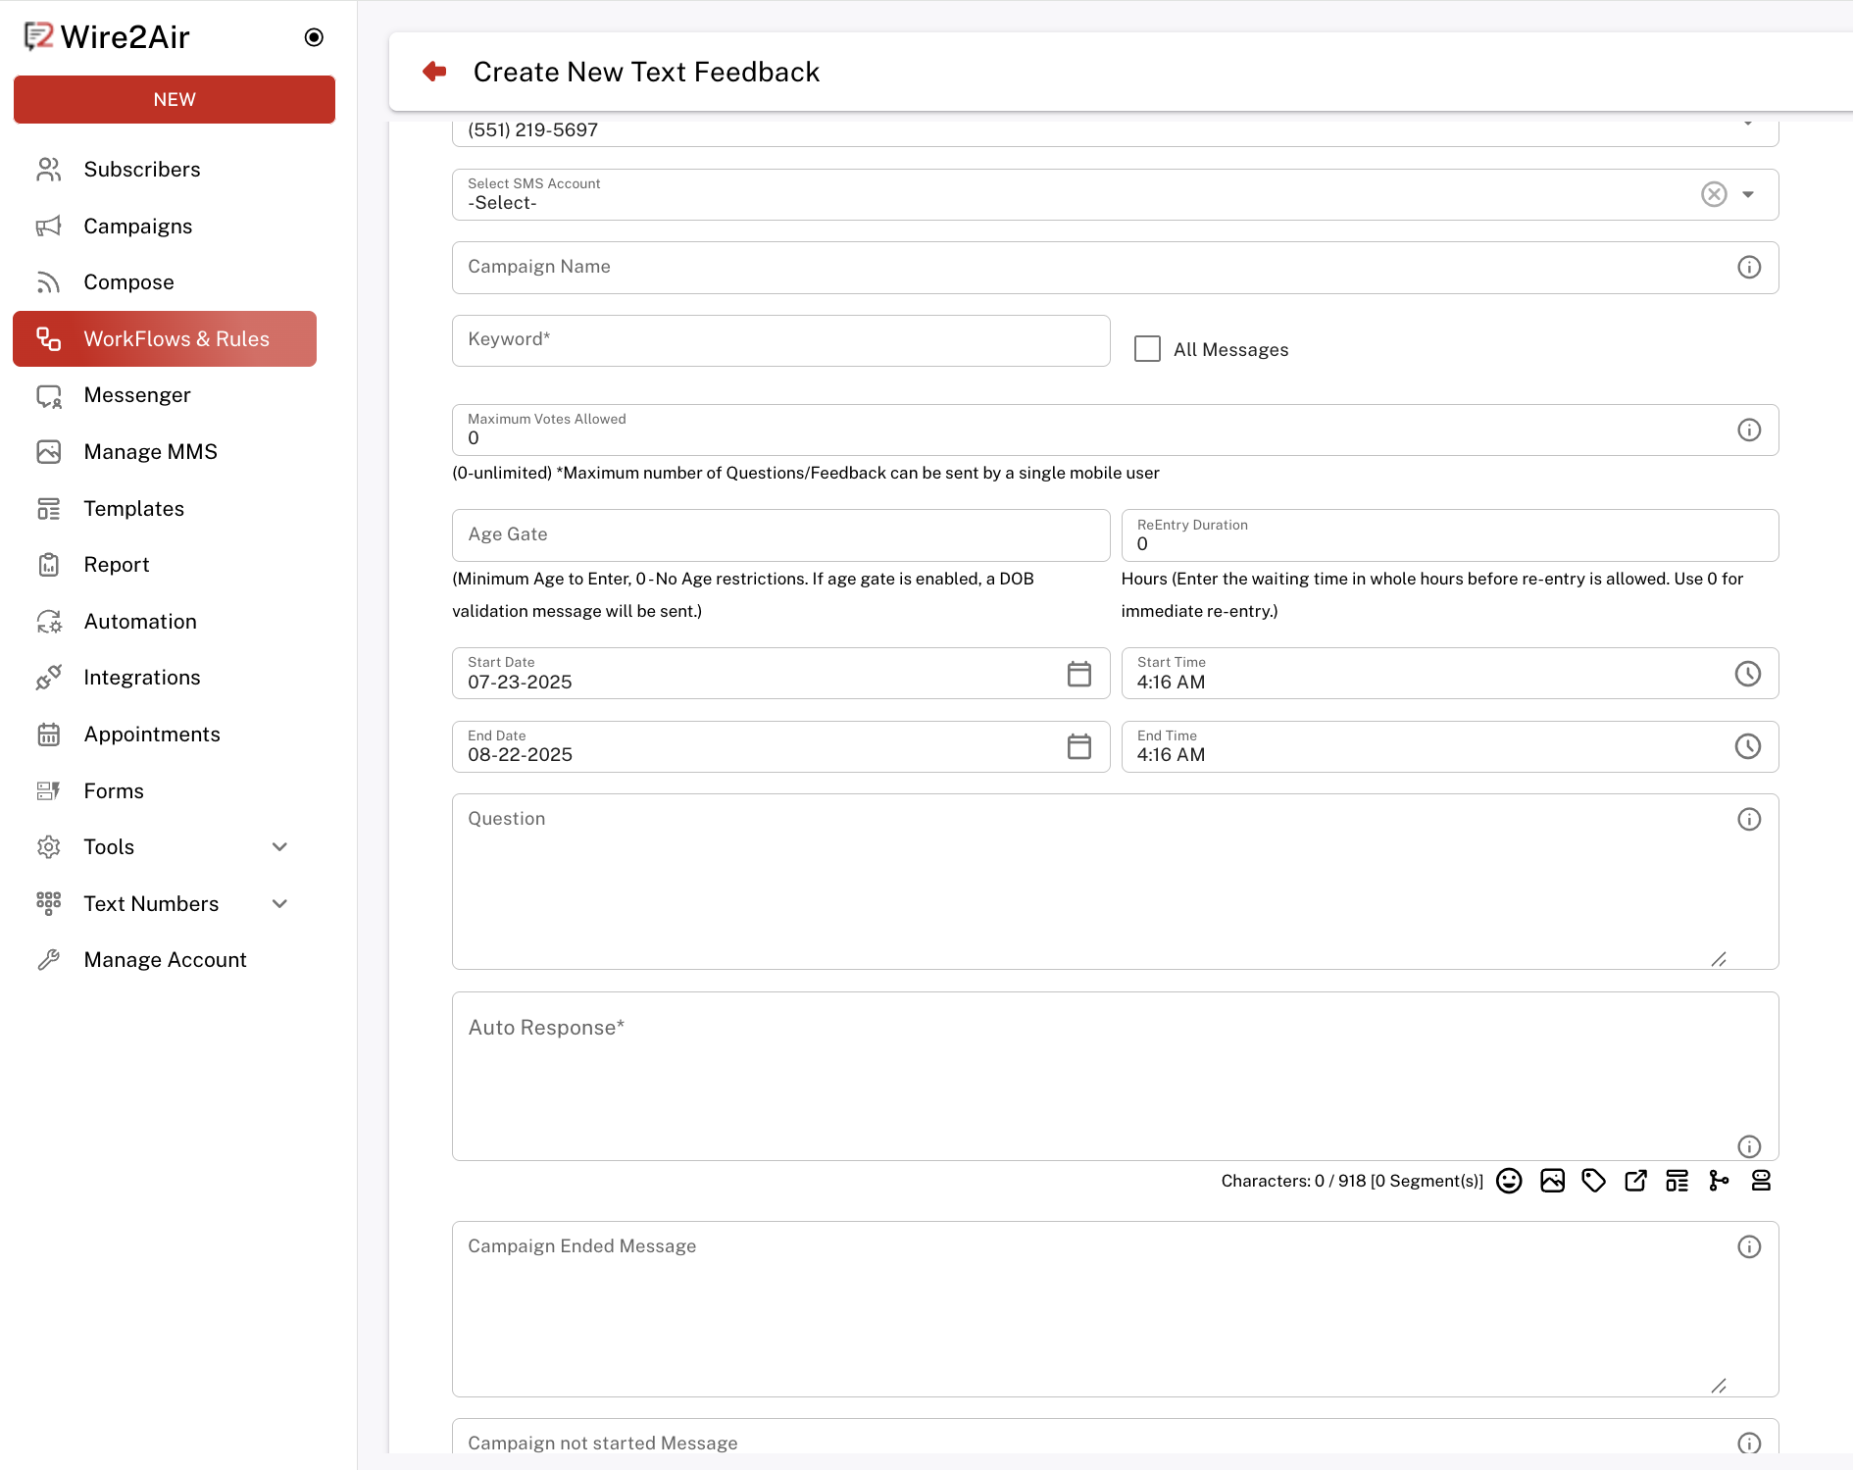Click the insert image icon below Auto Response
1853x1470 pixels.
click(1552, 1181)
